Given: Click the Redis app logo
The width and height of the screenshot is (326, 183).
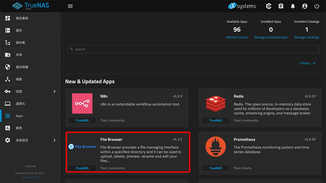Looking at the screenshot, I should 216,103.
